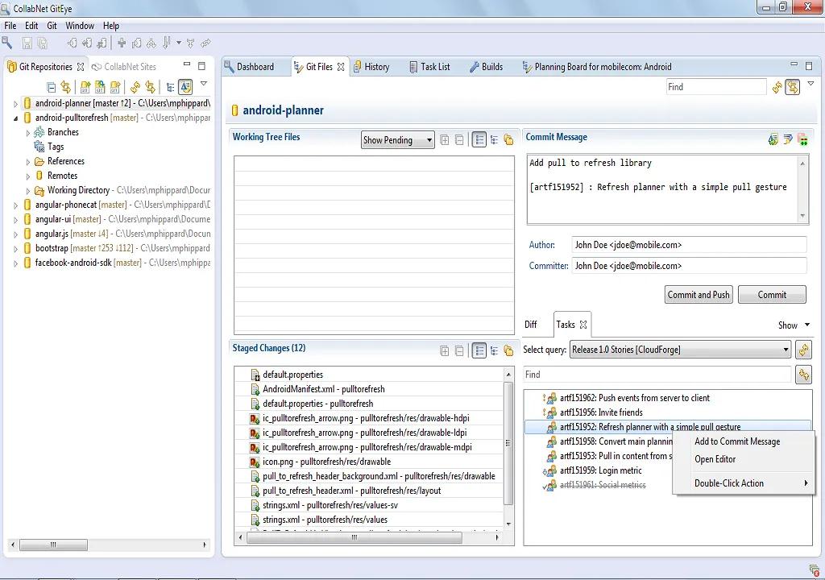Screen dimensions: 825x580
Task: Toggle flat list view in Working Tree Files
Action: (479, 140)
